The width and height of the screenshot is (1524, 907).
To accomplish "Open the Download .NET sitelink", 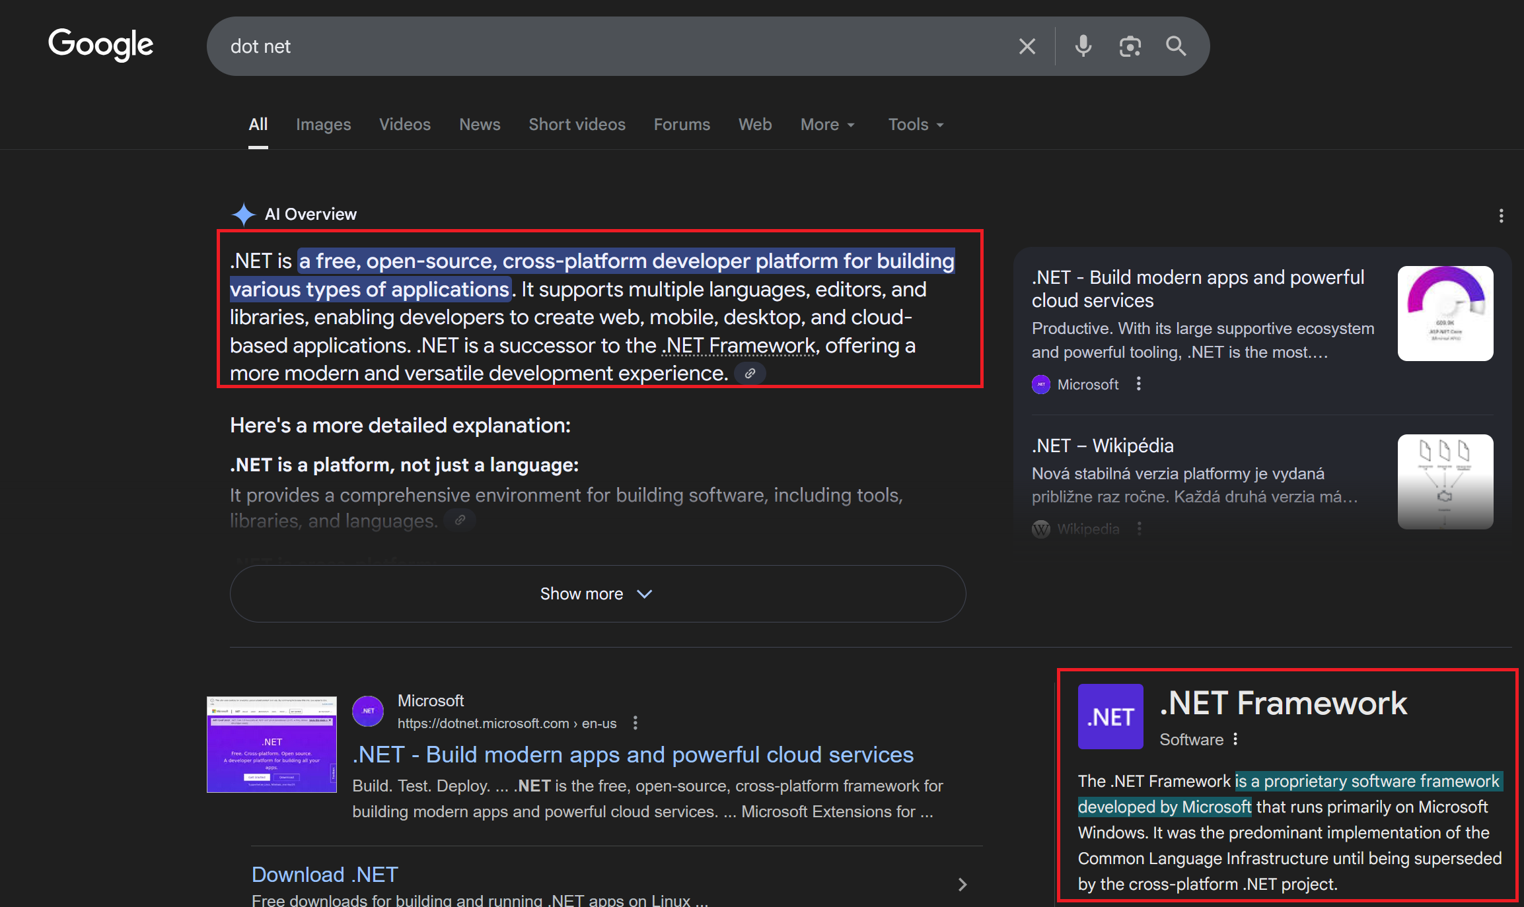I will 325,875.
